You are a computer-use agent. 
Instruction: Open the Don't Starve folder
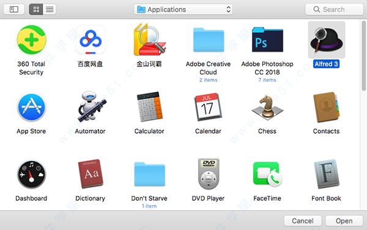click(149, 174)
